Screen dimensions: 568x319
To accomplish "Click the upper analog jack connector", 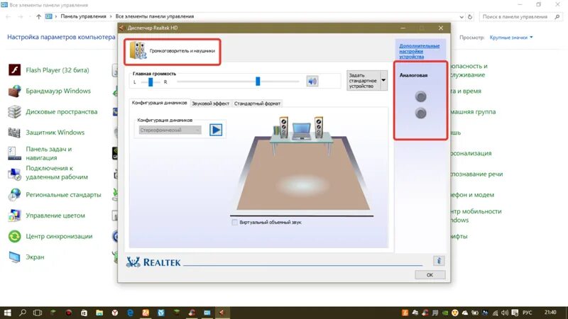I will click(420, 96).
